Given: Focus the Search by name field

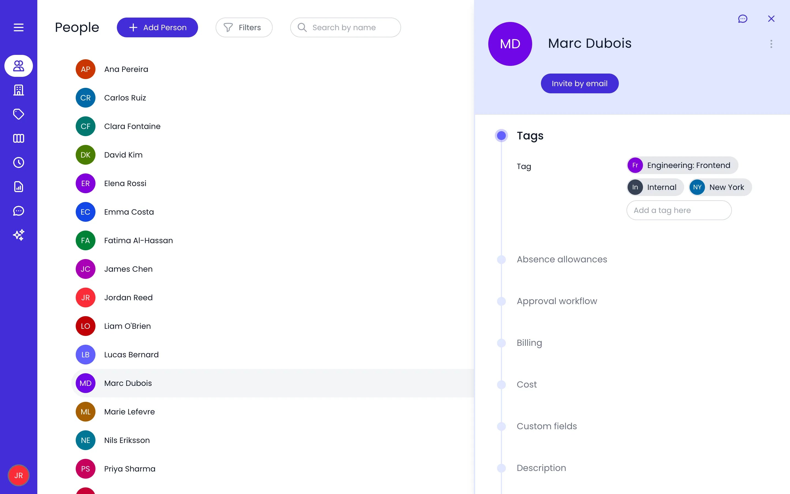Looking at the screenshot, I should (345, 27).
